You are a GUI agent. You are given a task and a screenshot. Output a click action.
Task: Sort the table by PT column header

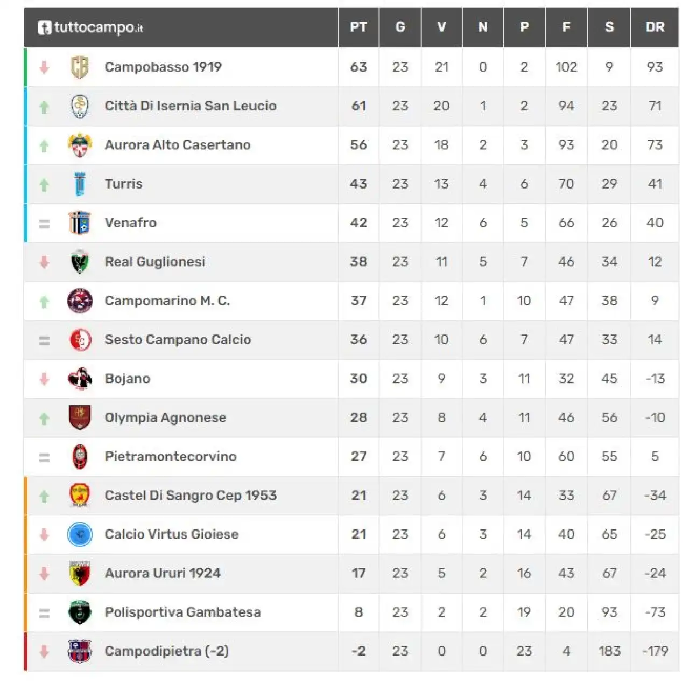(358, 27)
